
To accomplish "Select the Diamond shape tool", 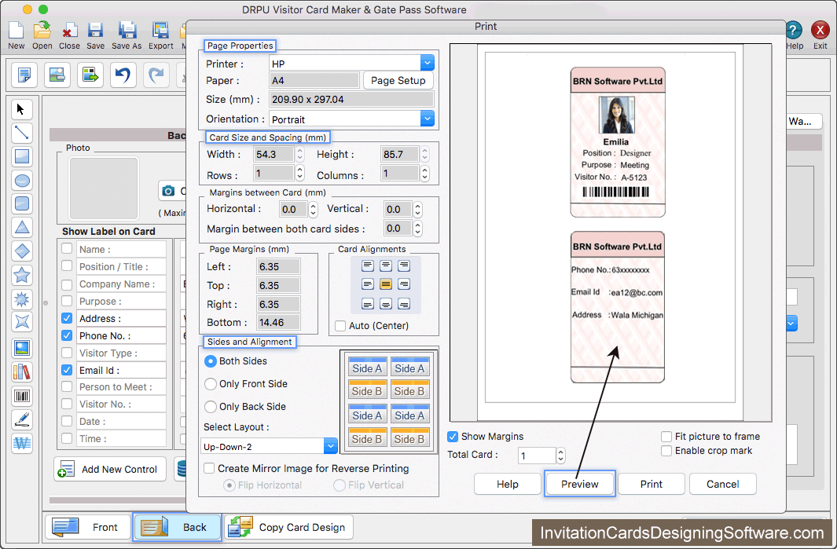I will click(21, 251).
